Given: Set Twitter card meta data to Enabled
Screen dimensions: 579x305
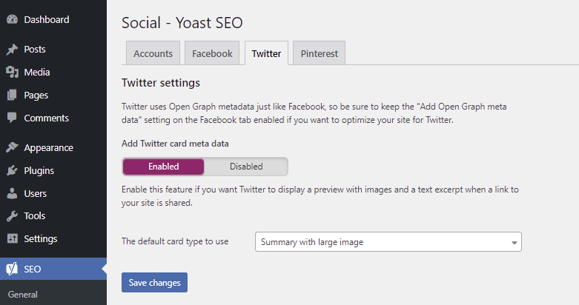Looking at the screenshot, I should click(x=163, y=167).
